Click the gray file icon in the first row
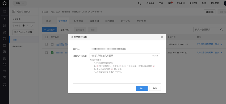 (52, 44)
